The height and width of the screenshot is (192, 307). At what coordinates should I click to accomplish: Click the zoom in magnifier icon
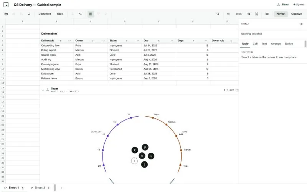tap(249, 14)
